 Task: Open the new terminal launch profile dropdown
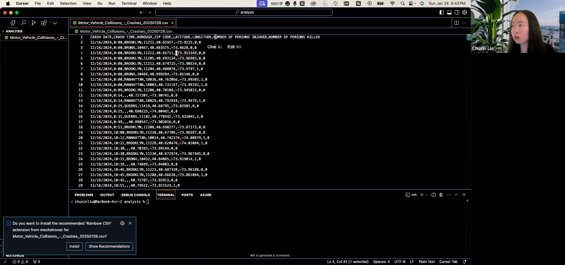pos(427,195)
